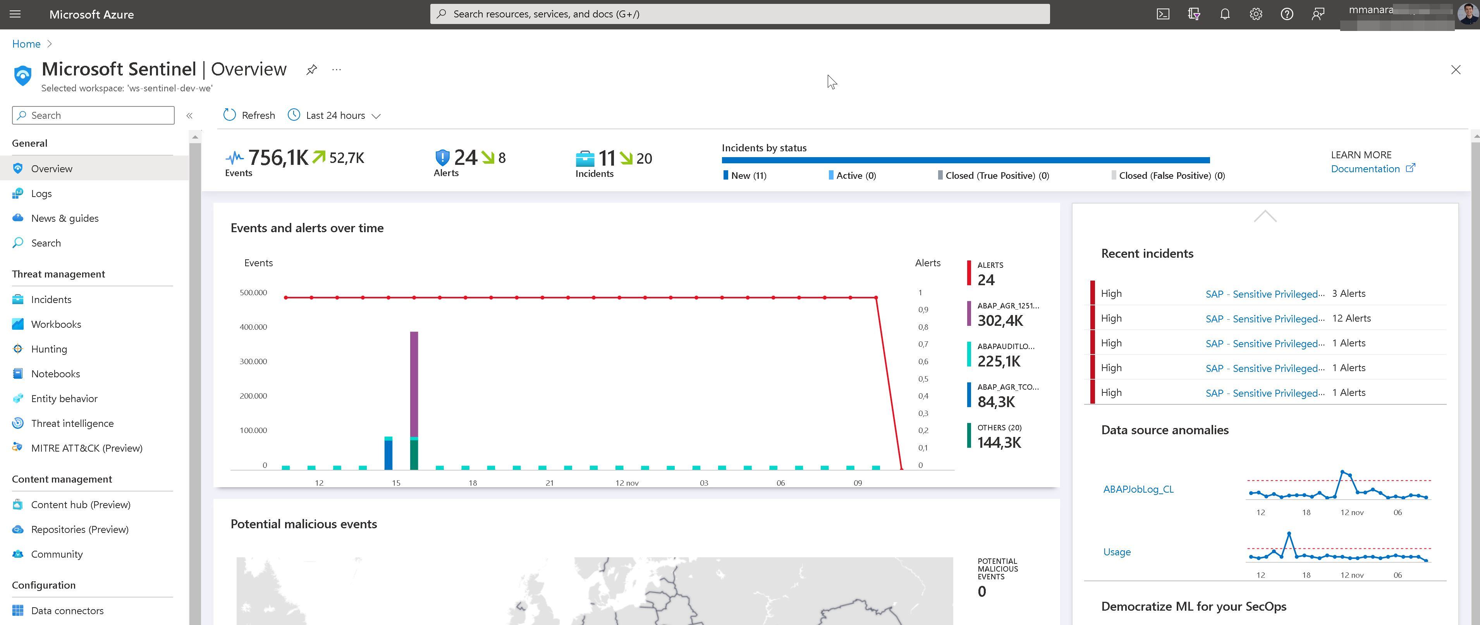Focus the Azure global search bar
The height and width of the screenshot is (625, 1480).
click(x=739, y=14)
